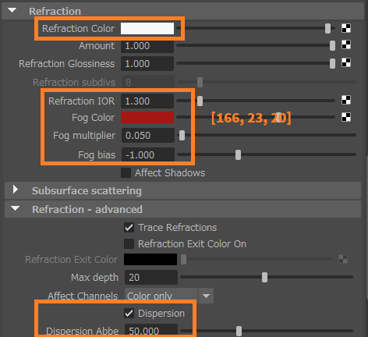Click the Refraction Glossiness value field
368x337 pixels.
[x=147, y=64]
